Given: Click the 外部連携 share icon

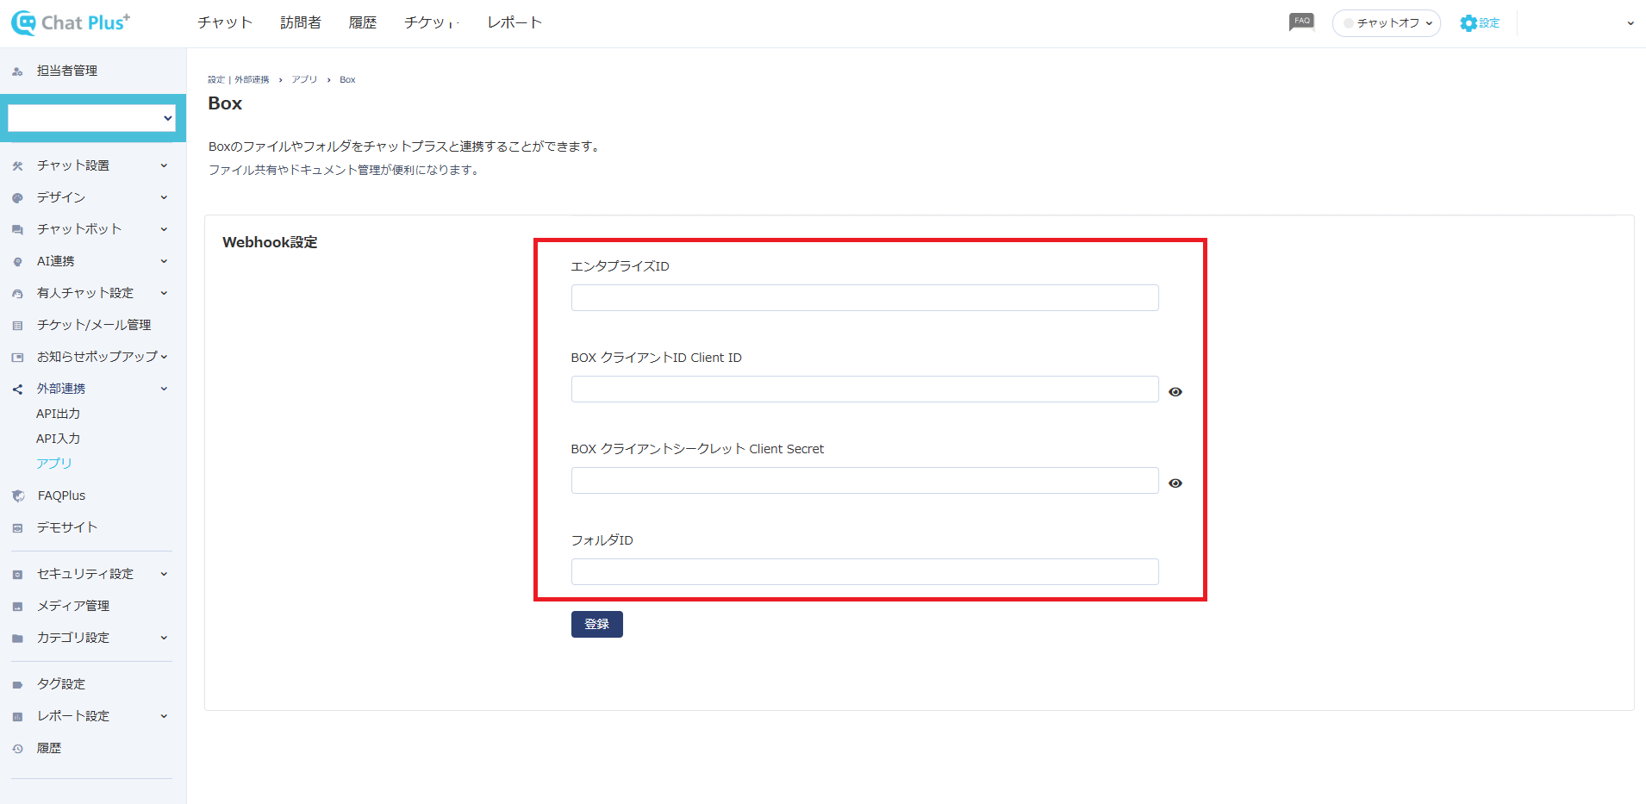Looking at the screenshot, I should pos(17,390).
